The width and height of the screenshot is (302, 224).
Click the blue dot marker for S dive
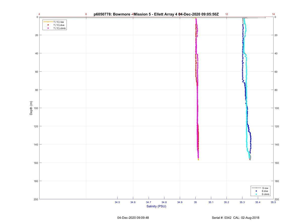(x=256, y=191)
